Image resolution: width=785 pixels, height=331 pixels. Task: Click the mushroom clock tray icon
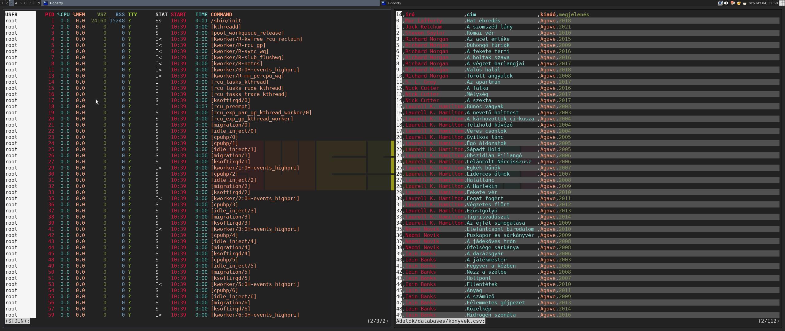tap(733, 3)
